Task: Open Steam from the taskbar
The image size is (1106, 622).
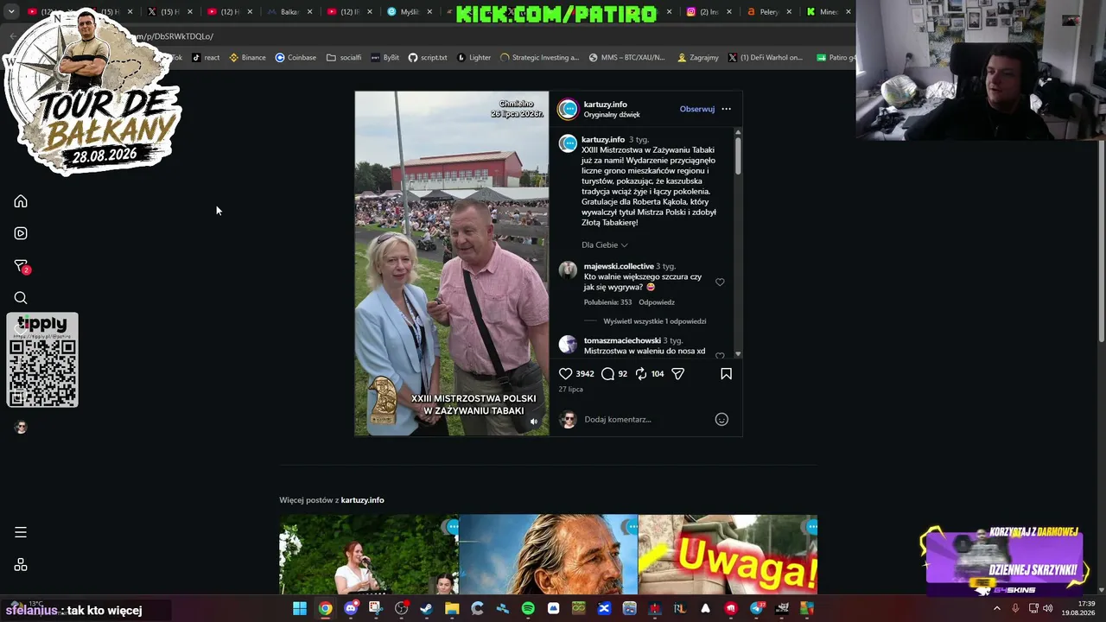Action: (426, 608)
